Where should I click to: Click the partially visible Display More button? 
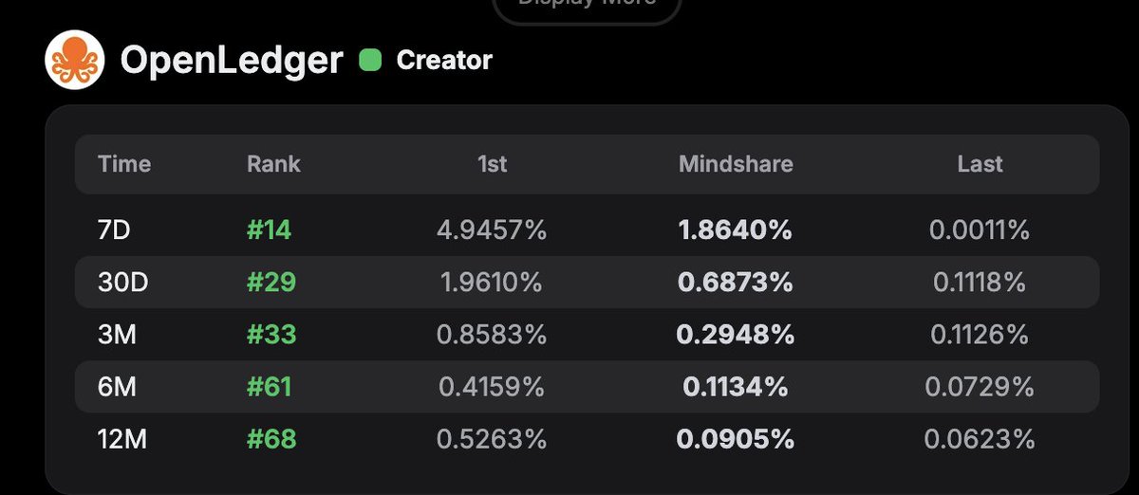587,8
